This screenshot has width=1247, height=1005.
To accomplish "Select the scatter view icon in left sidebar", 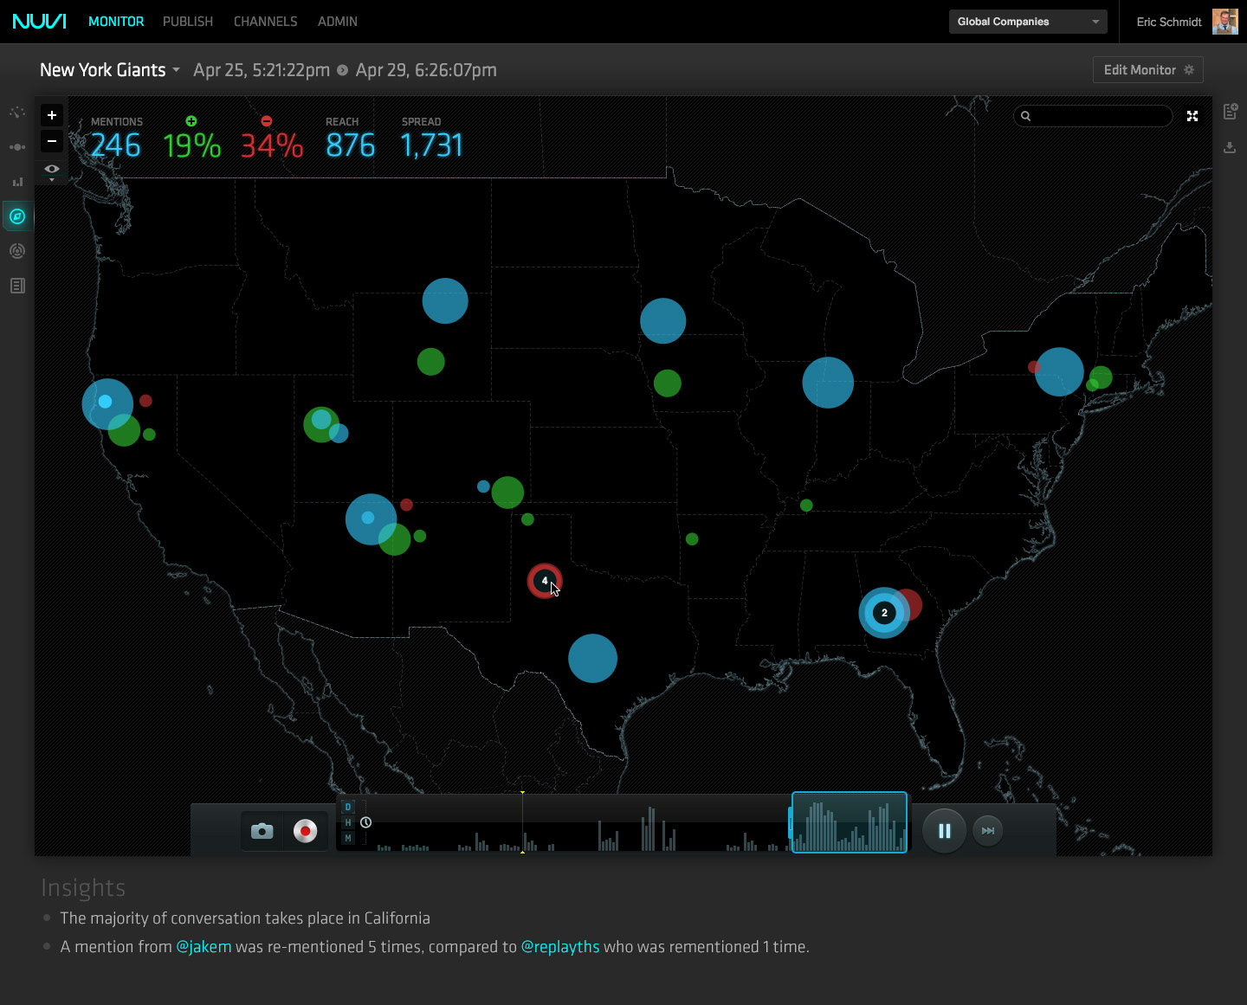I will point(17,113).
